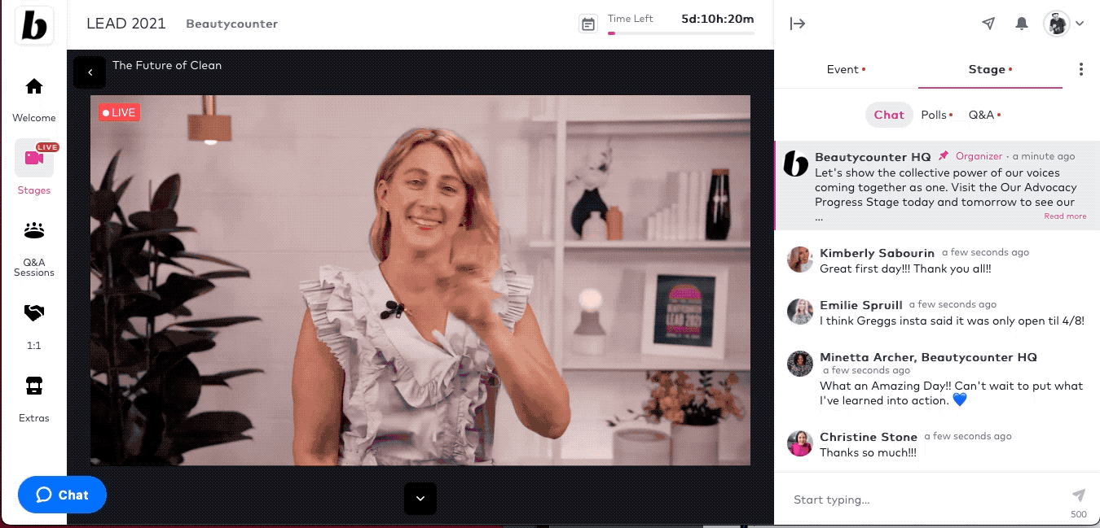Go back with the stage back arrow

90,72
